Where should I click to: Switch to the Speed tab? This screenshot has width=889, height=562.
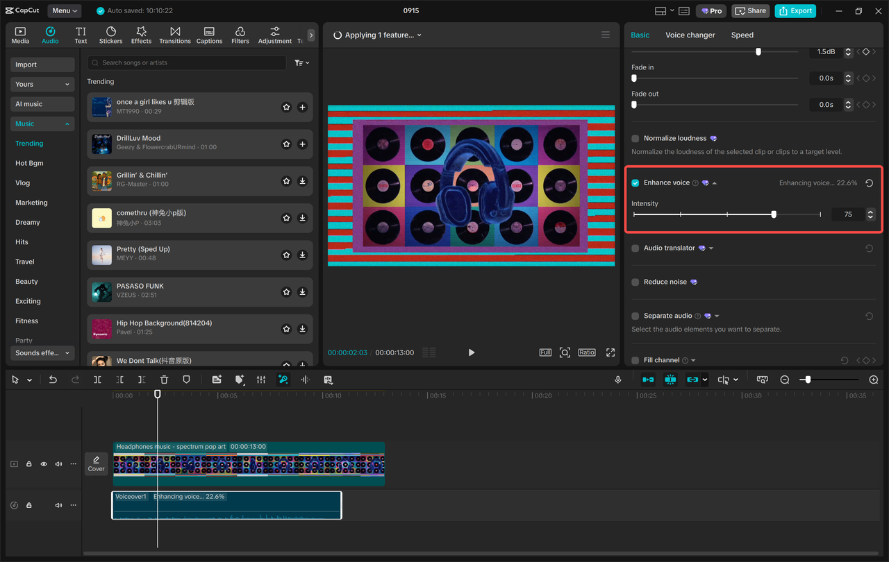(742, 35)
